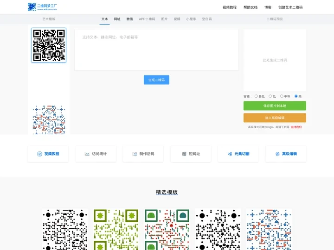Select the 最低 error correction radio
The height and width of the screenshot is (250, 334).
256,96
